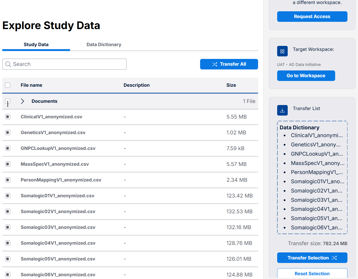Click the Target Workspace grid icon
Screen dimensions: 358x279
[282, 51]
